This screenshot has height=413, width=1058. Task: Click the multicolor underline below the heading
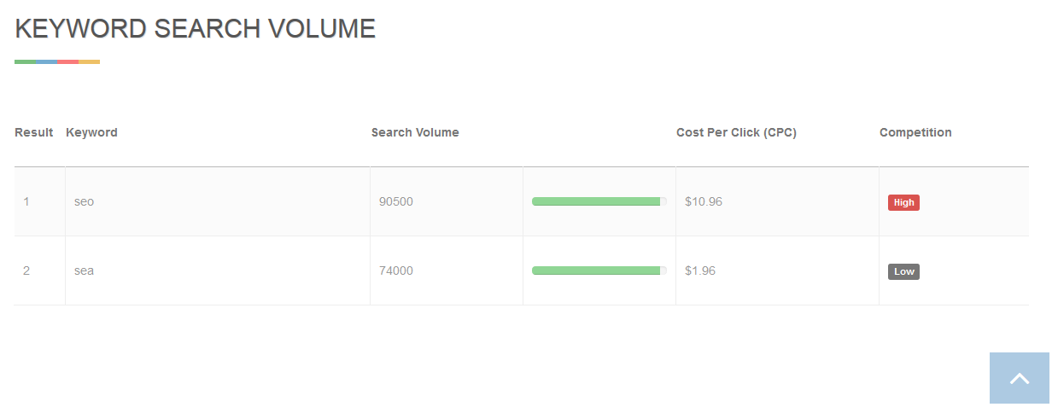pos(57,61)
